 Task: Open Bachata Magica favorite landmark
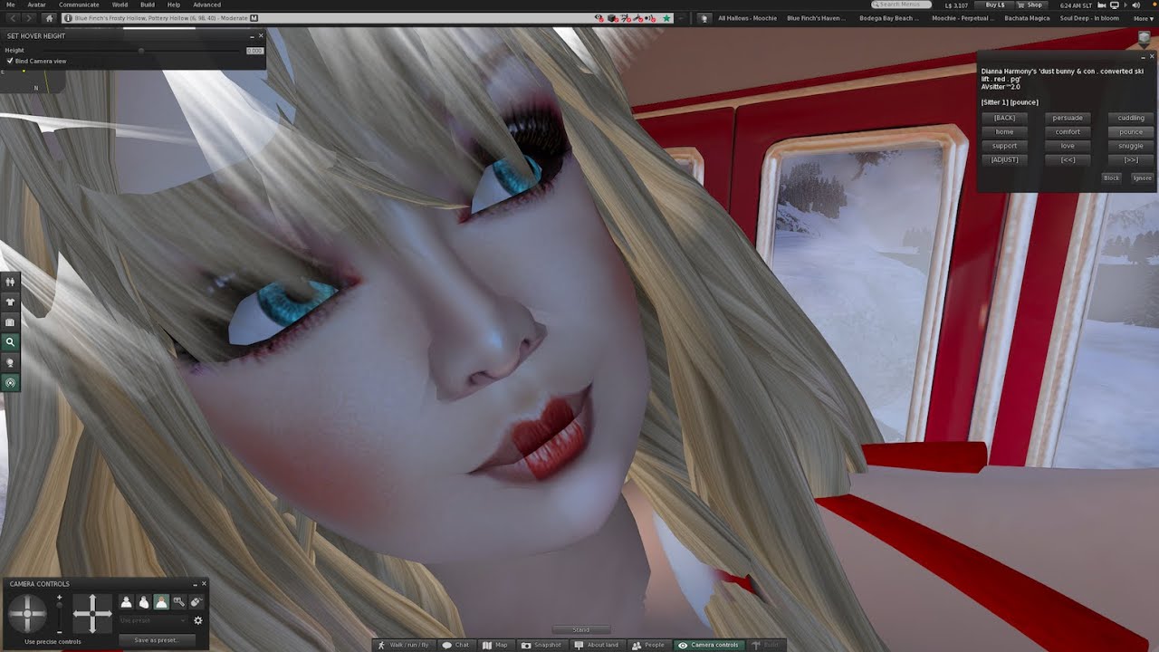1027,18
